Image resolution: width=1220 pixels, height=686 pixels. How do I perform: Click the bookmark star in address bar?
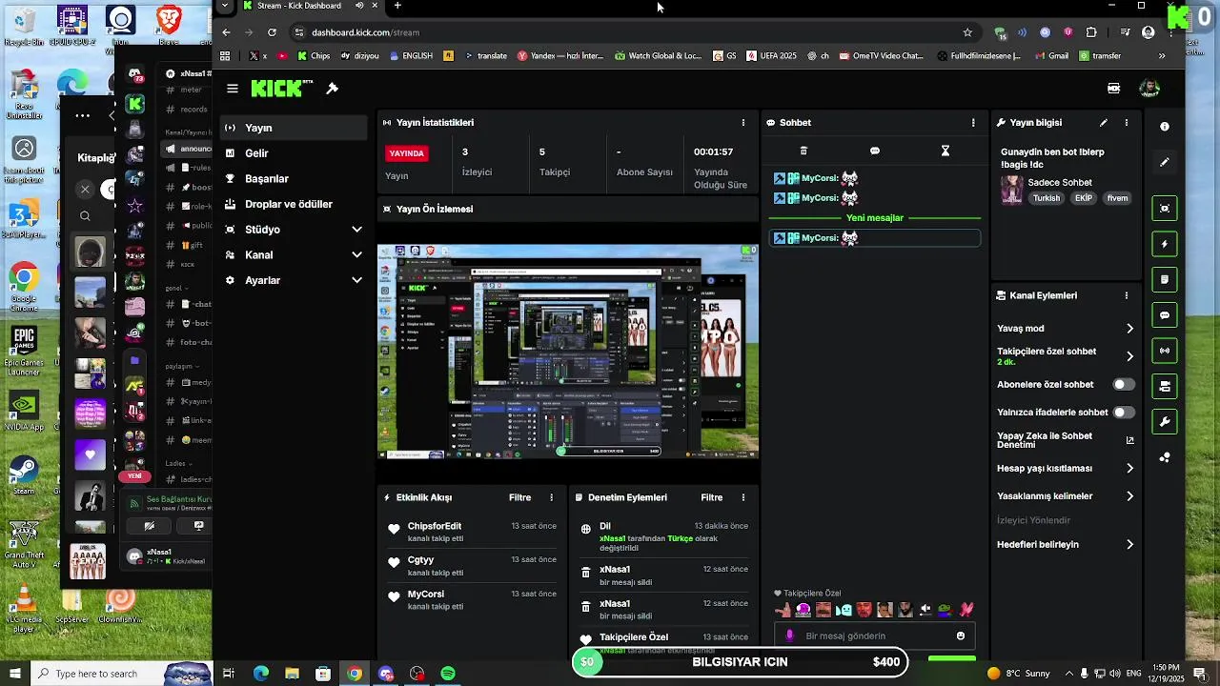(967, 32)
